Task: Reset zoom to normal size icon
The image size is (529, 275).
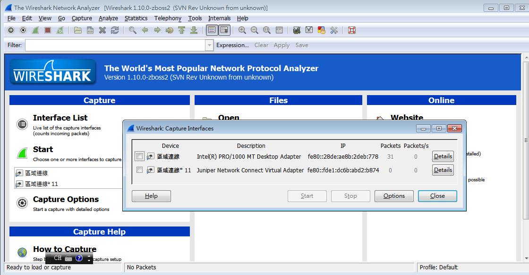Action: 266,30
